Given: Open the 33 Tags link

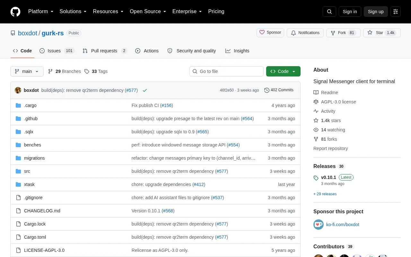Looking at the screenshot, I should (96, 71).
